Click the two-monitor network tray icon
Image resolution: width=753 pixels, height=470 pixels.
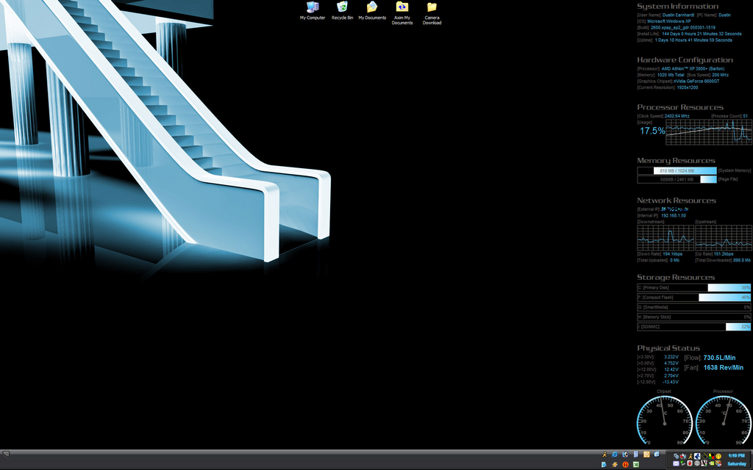(677, 456)
